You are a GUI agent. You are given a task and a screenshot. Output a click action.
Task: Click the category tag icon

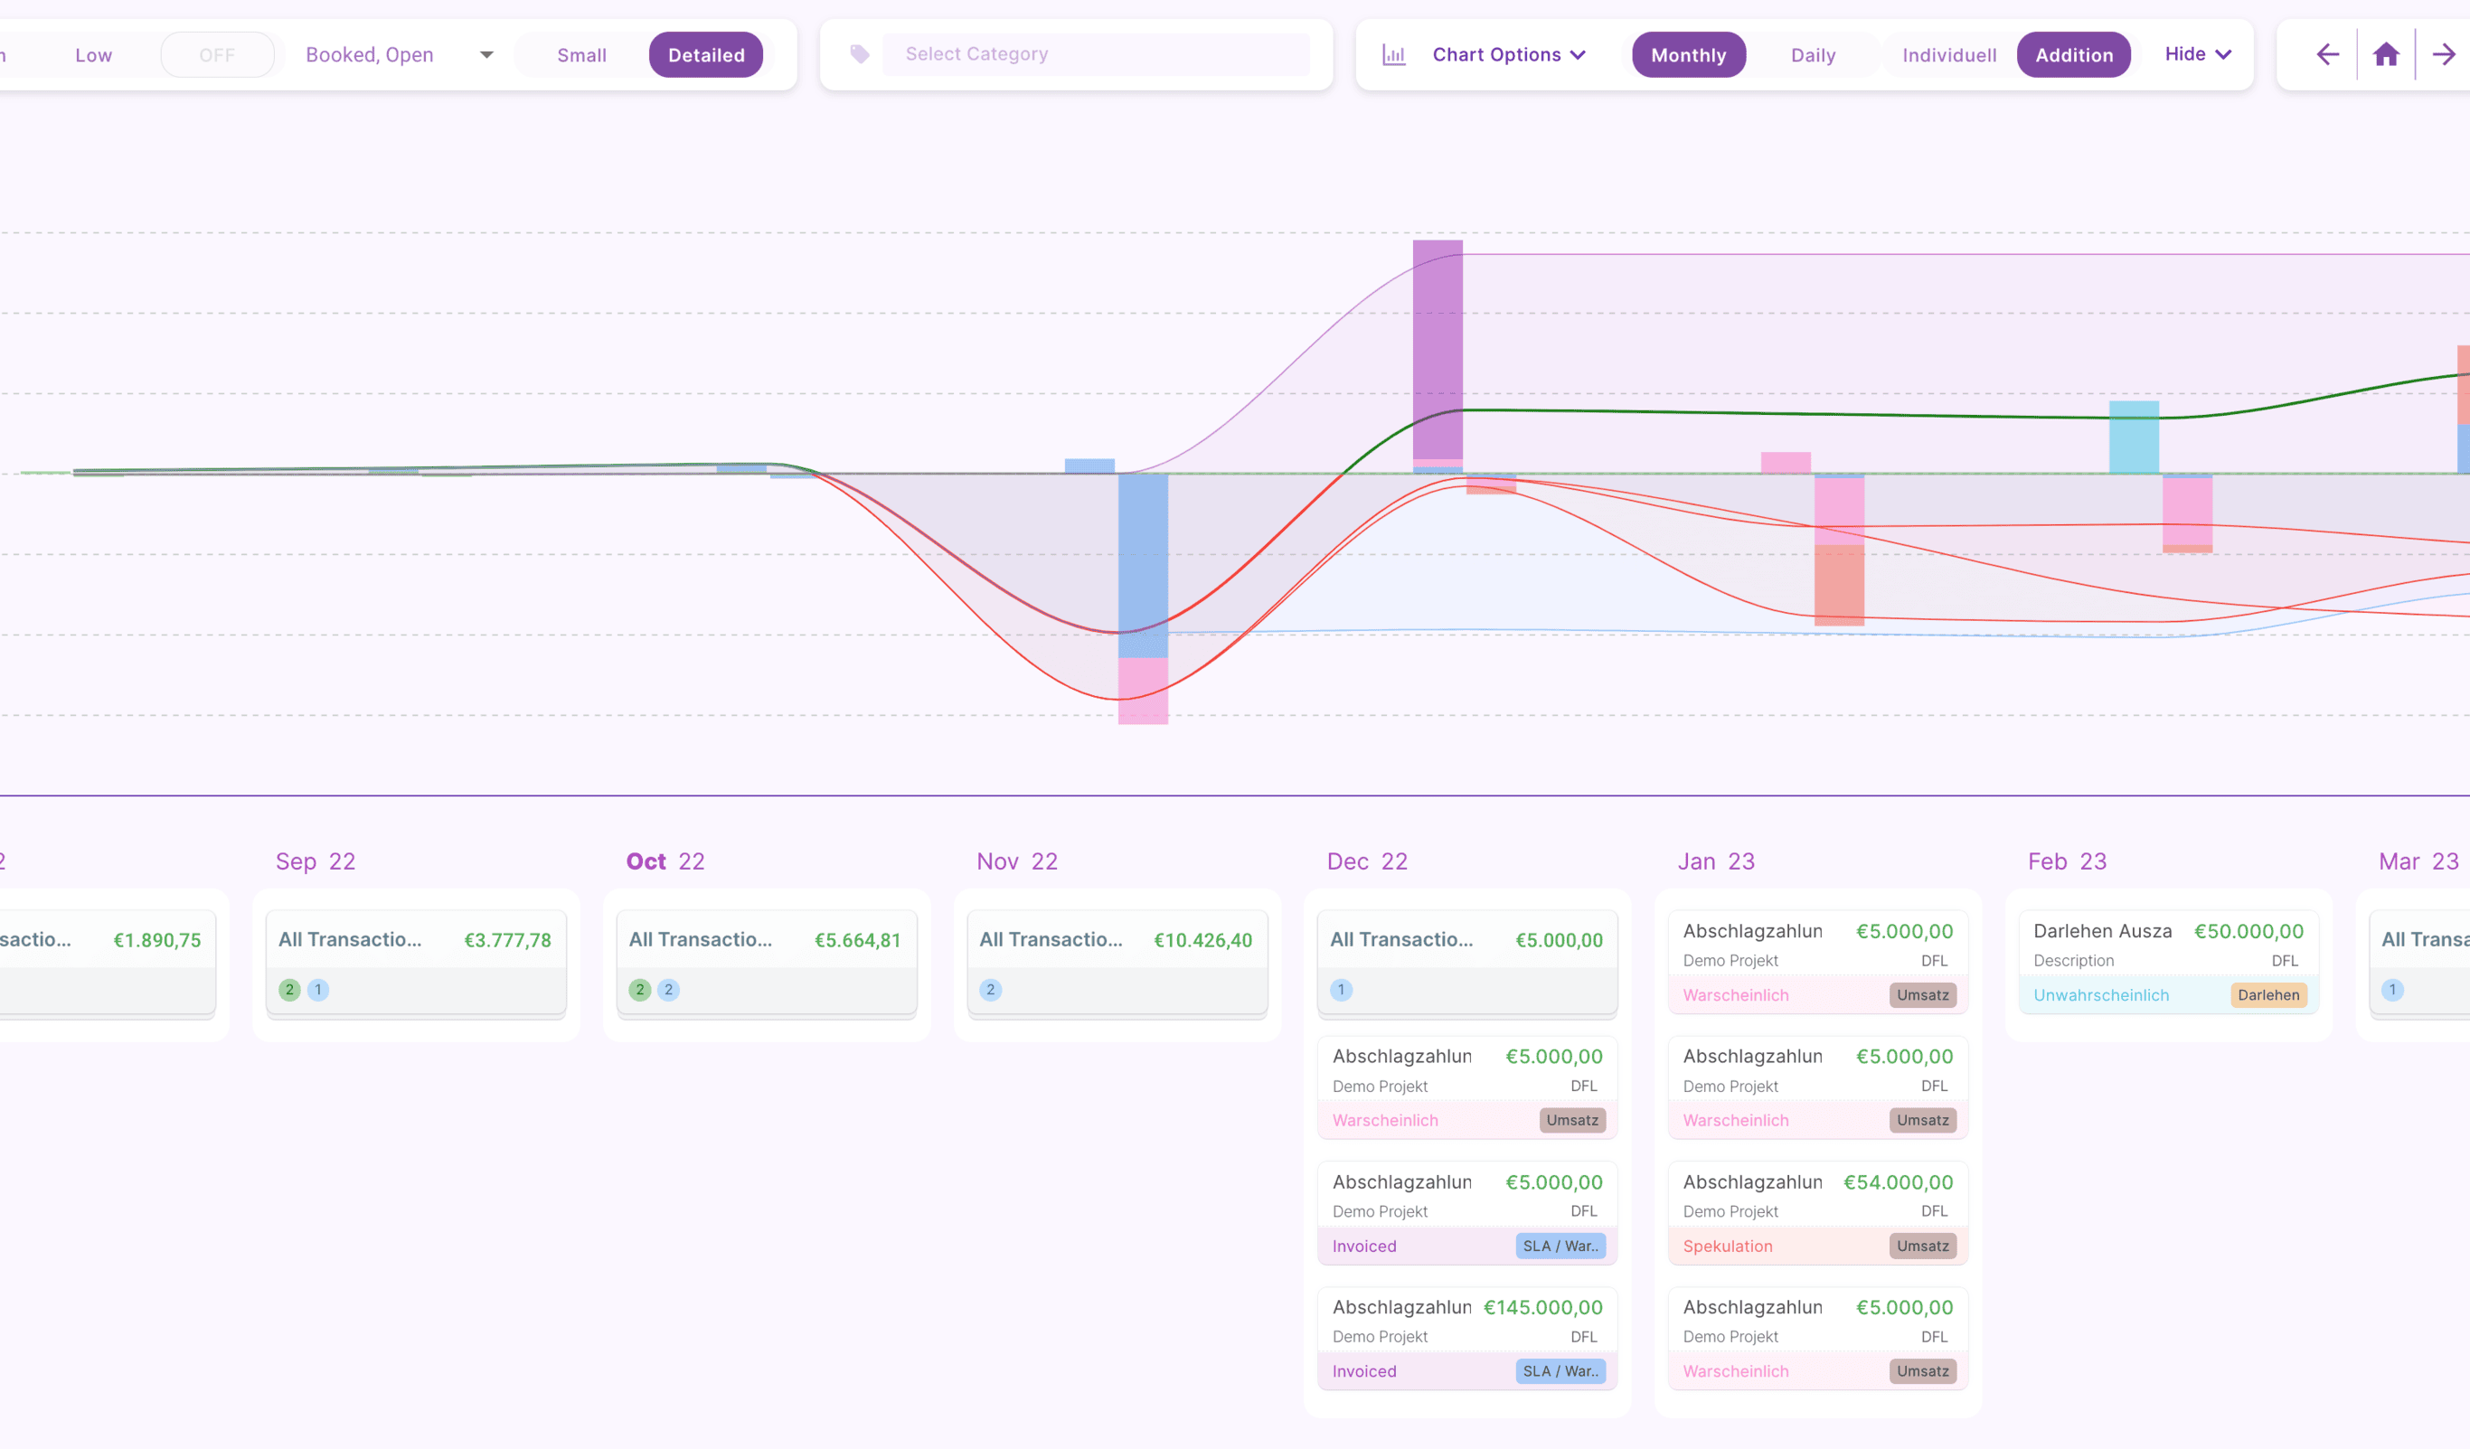click(860, 55)
